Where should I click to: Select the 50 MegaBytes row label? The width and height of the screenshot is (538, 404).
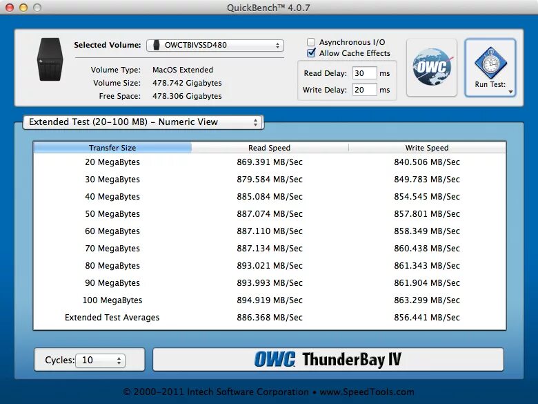[112, 213]
